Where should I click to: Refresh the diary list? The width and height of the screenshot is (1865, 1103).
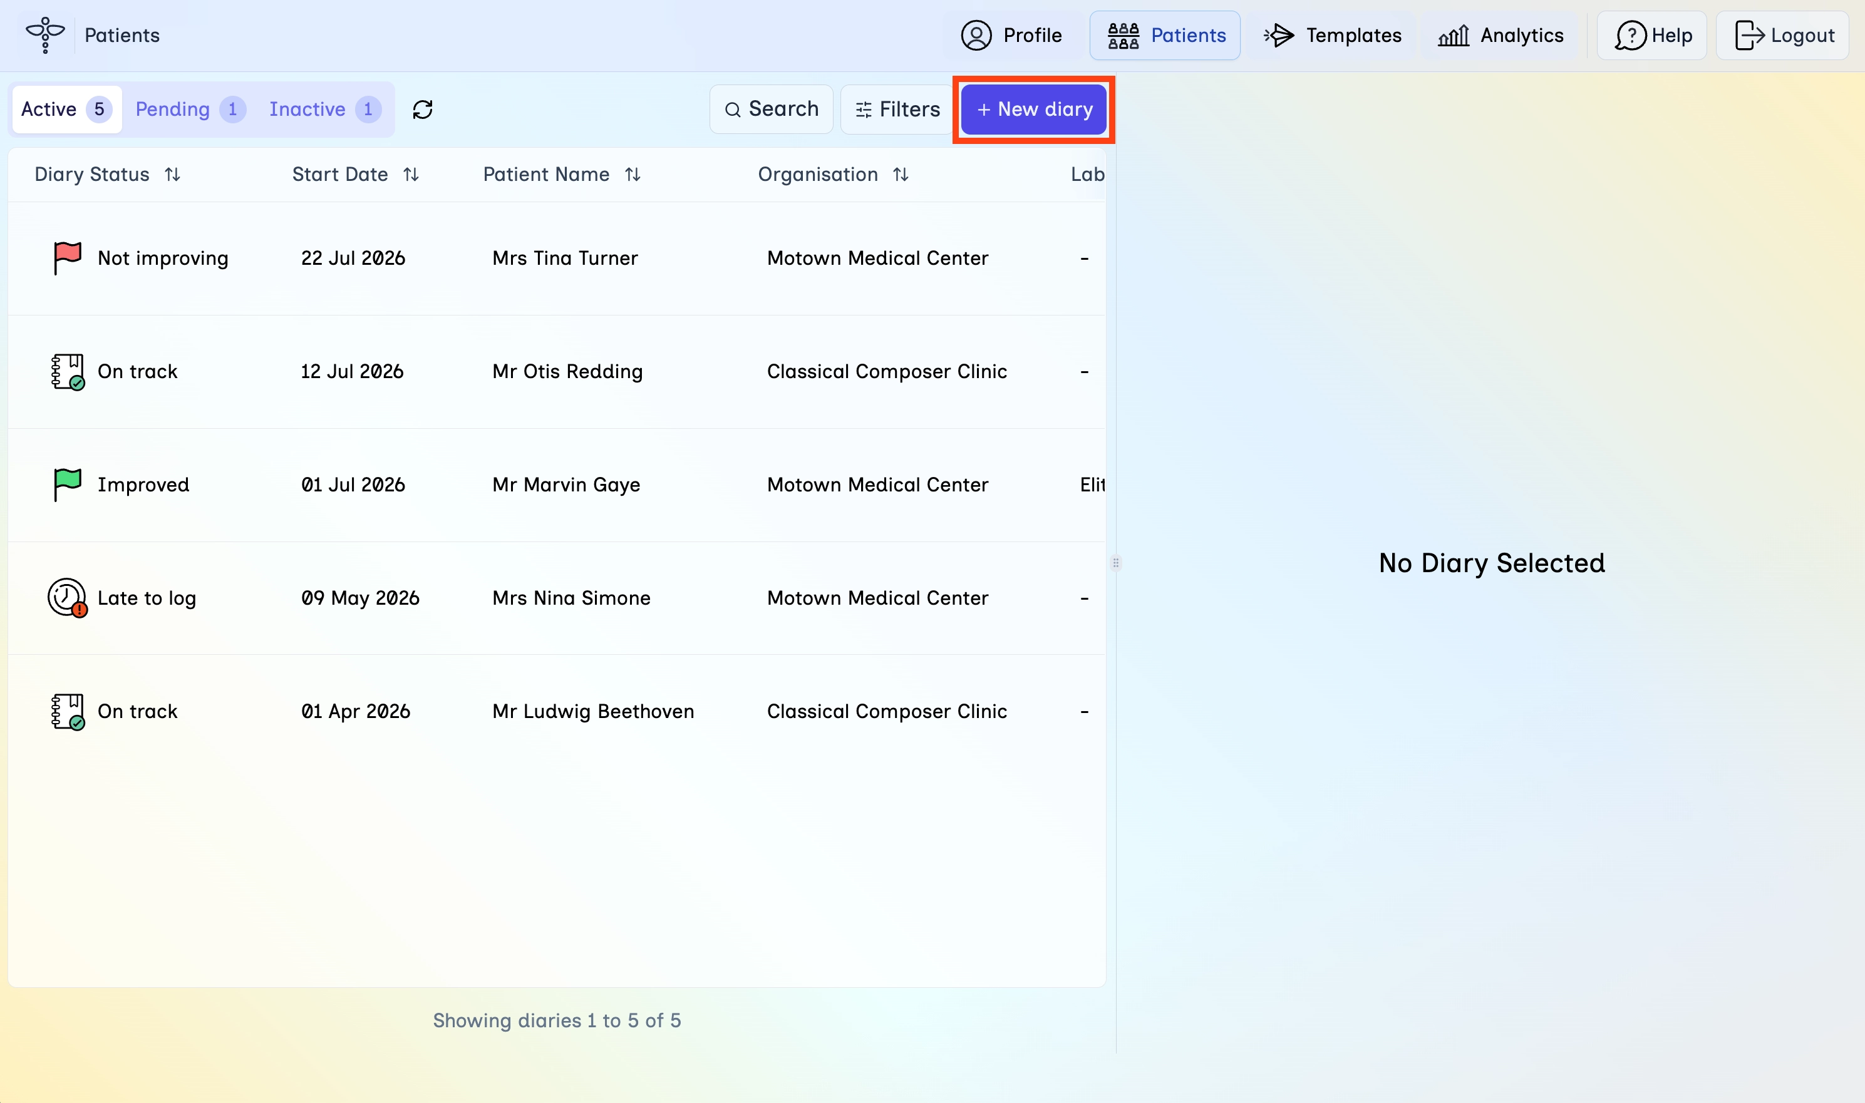tap(422, 110)
